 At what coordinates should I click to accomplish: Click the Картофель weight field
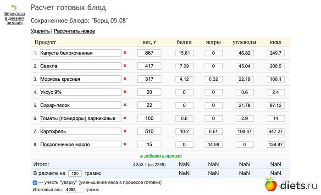[149, 132]
